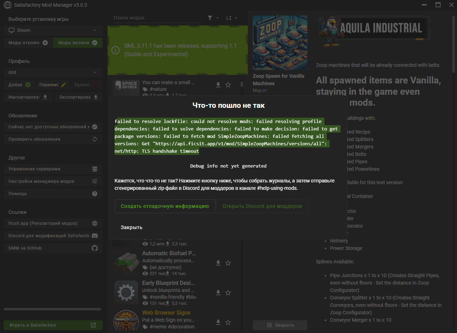
Task: Click the Zoop Spawn for Vanilla Machines title
Action: coord(279,80)
